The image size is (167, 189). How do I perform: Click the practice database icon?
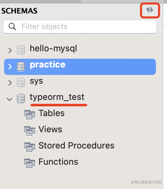[21, 66]
